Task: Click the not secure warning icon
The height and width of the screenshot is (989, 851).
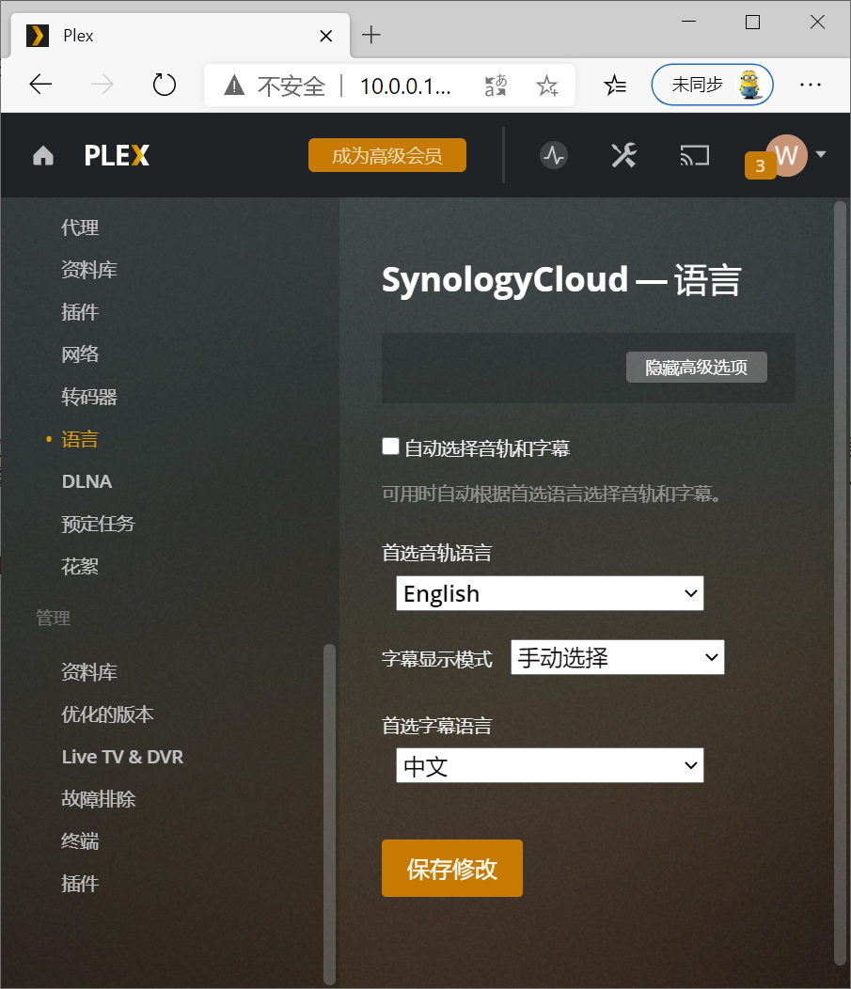Action: [234, 85]
